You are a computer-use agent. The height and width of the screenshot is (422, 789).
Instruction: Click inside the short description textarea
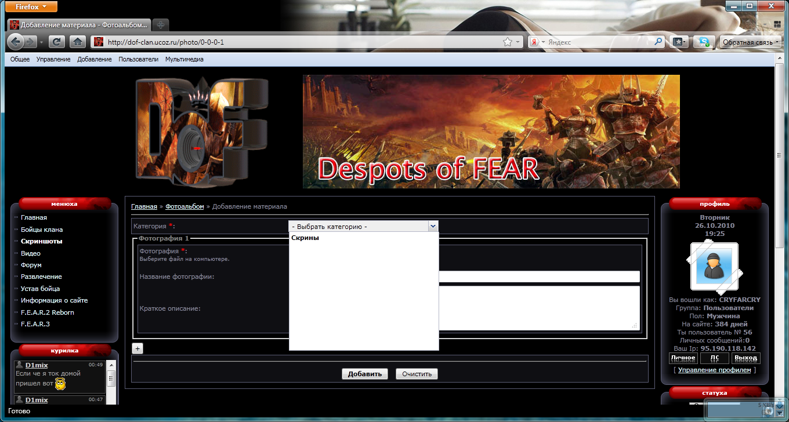tap(539, 308)
